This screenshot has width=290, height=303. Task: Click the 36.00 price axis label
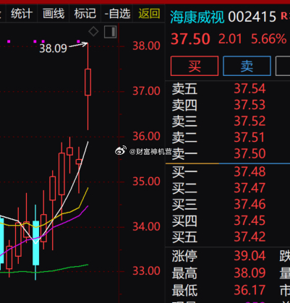146,137
